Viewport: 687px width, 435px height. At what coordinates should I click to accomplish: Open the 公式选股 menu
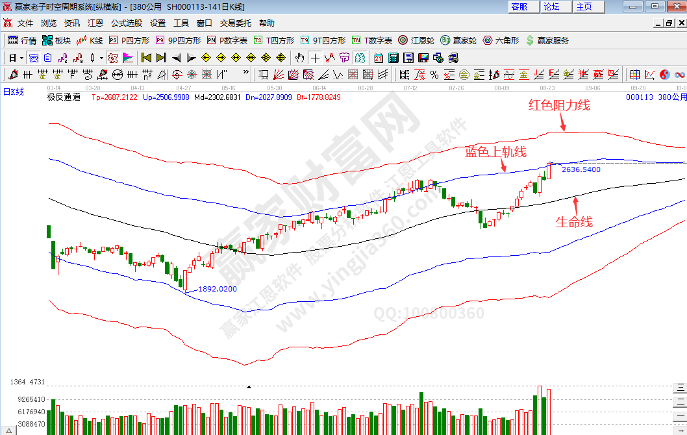coord(126,23)
